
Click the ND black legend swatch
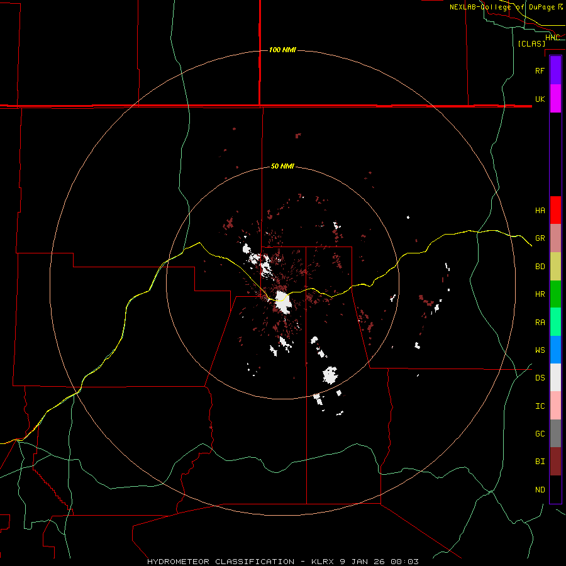[555, 489]
